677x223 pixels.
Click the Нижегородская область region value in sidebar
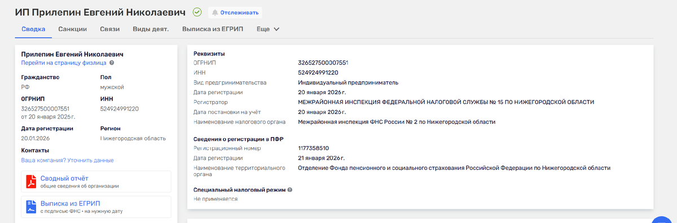133,138
